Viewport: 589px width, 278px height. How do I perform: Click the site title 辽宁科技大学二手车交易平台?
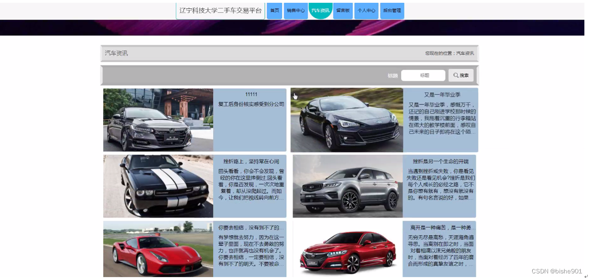point(221,11)
